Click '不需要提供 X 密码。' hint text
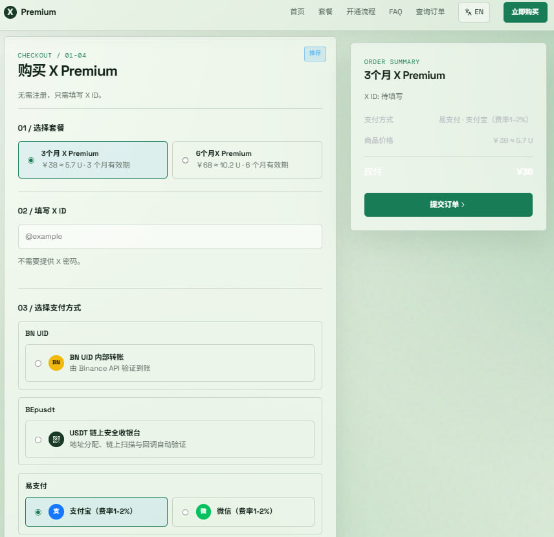 point(49,261)
